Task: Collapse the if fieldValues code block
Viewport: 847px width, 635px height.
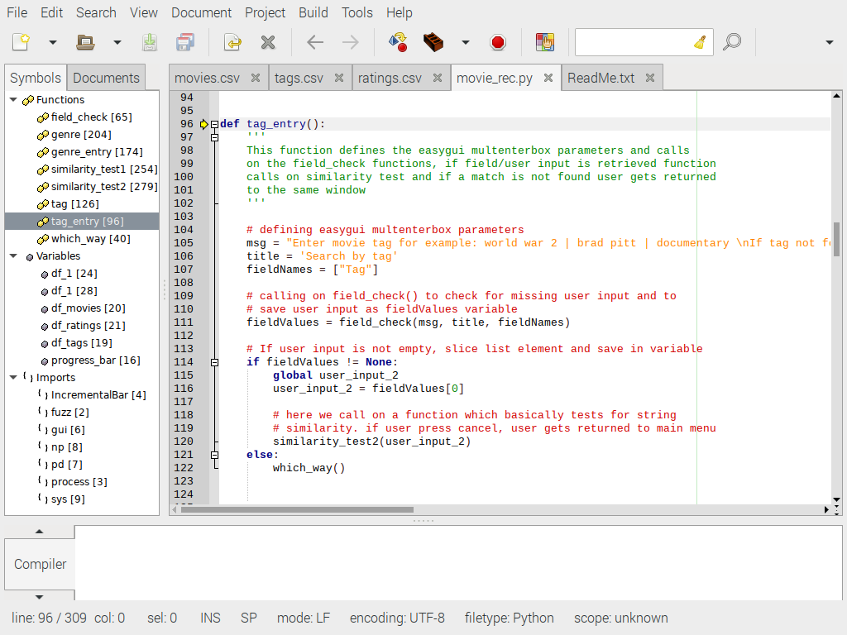Action: tap(214, 361)
